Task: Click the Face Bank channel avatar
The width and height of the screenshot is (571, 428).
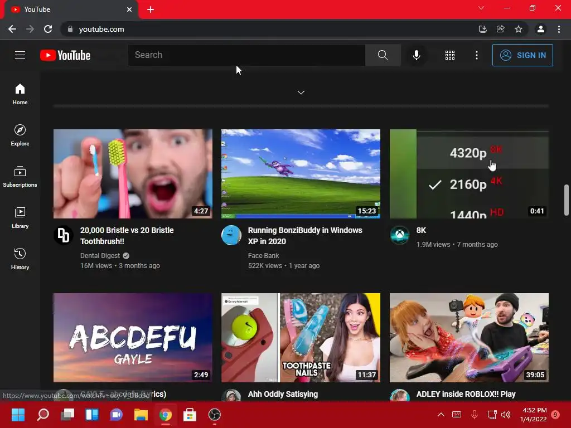Action: click(x=231, y=235)
